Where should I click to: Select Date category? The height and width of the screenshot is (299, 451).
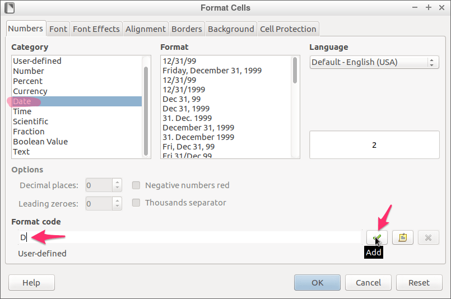(77, 101)
